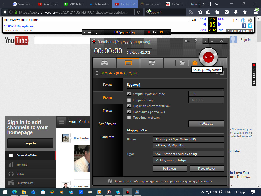The height and width of the screenshot is (196, 261).
Task: Click the camera icon on the screenrec bar
Action: 162,32
